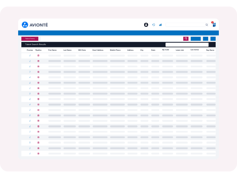Screen dimensions: 237x178
Task: Click the Latest Job column header
Action: pyautogui.click(x=180, y=50)
